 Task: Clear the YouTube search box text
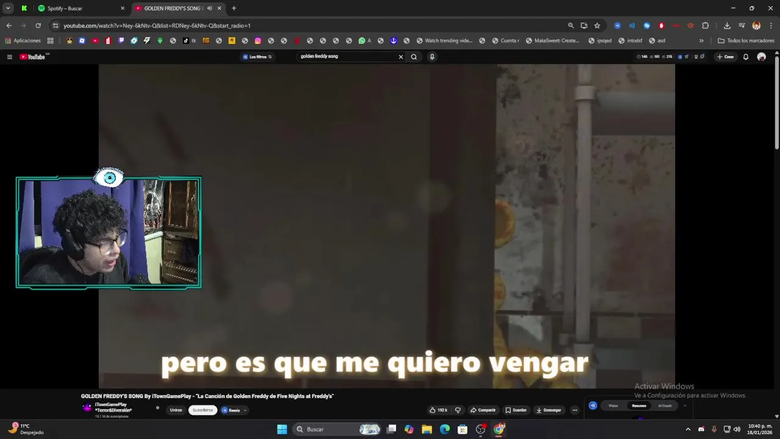400,57
